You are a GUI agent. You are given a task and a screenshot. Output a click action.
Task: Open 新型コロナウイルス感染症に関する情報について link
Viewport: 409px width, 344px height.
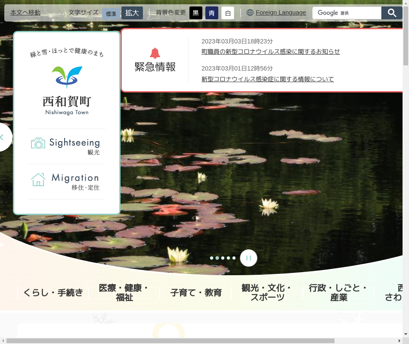pos(268,79)
